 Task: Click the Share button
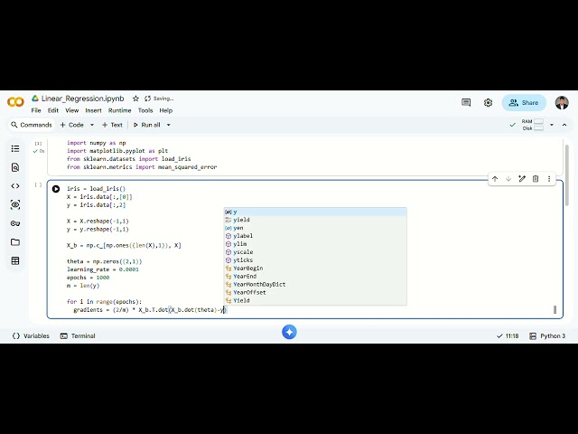pos(524,102)
